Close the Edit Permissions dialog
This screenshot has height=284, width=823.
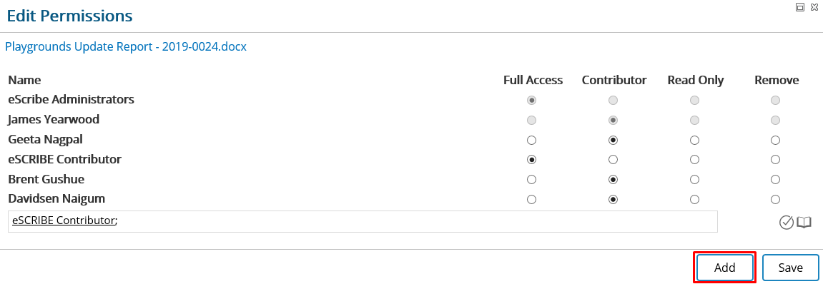coord(814,7)
